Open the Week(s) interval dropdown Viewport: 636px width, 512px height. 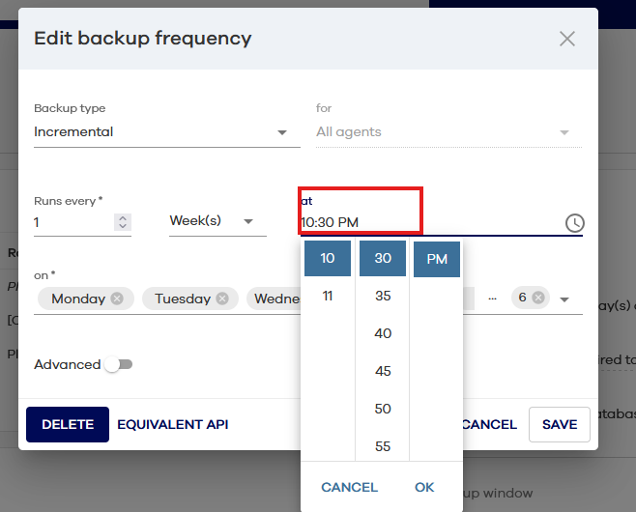coord(249,221)
